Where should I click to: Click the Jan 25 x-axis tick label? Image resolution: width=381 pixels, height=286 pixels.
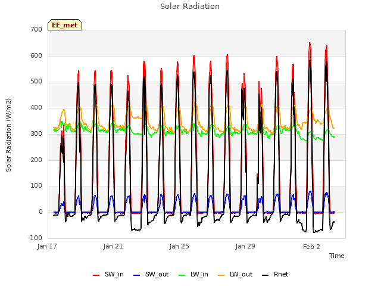tap(179, 246)
